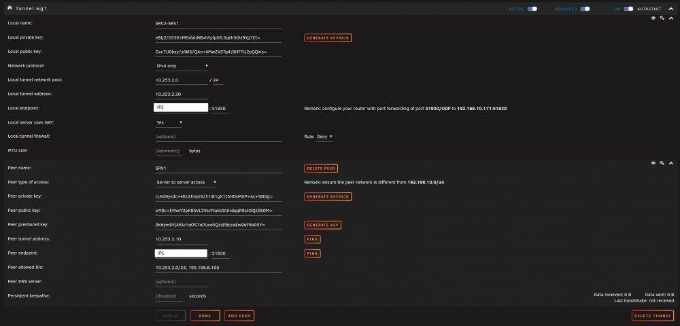The width and height of the screenshot is (680, 326).
Task: Focus the Peer public key field
Action: (x=218, y=211)
